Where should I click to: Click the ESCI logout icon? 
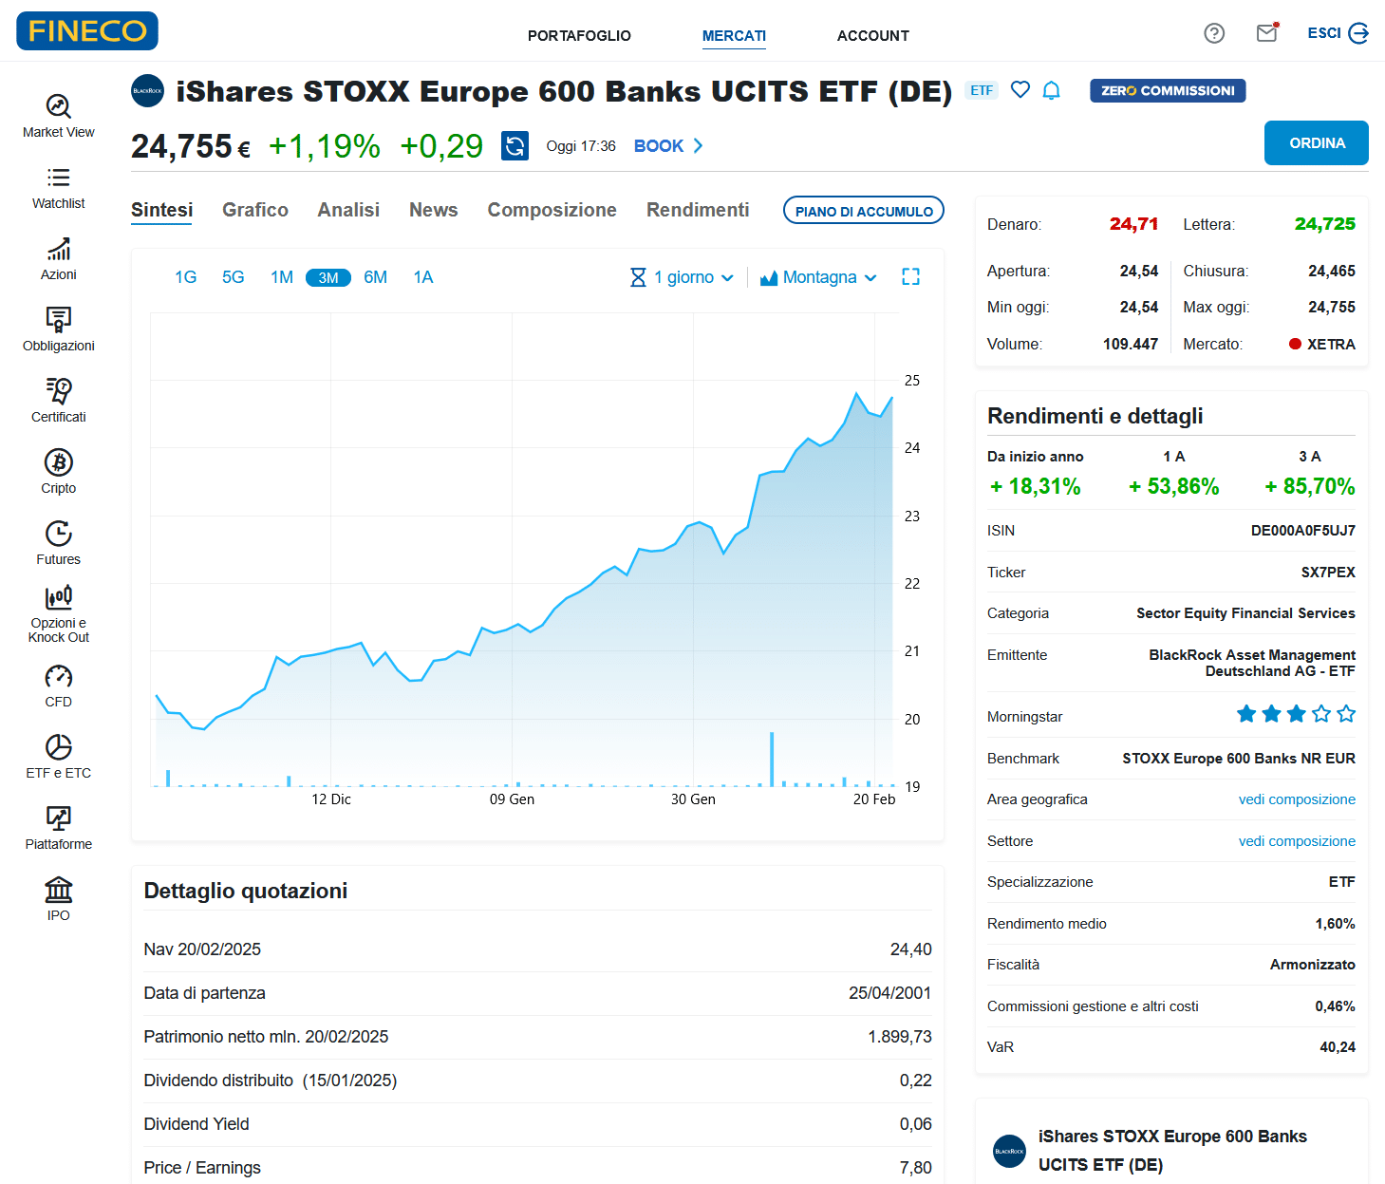point(1358,33)
